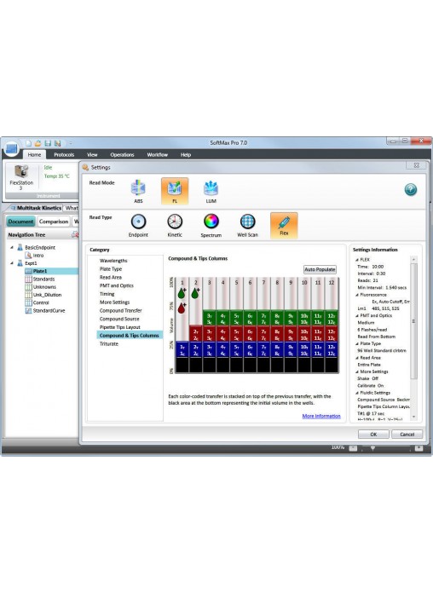The width and height of the screenshot is (433, 593).
Task: Open the Help ribbon tab
Action: pyautogui.click(x=186, y=155)
